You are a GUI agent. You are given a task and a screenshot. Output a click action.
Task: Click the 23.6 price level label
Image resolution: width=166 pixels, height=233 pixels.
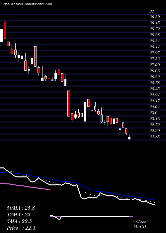(x=153, y=113)
